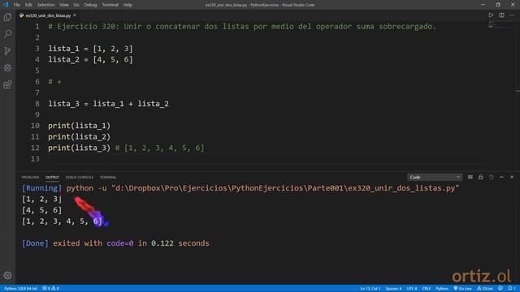
Task: Select Python language mode in status bar
Action: point(442,289)
